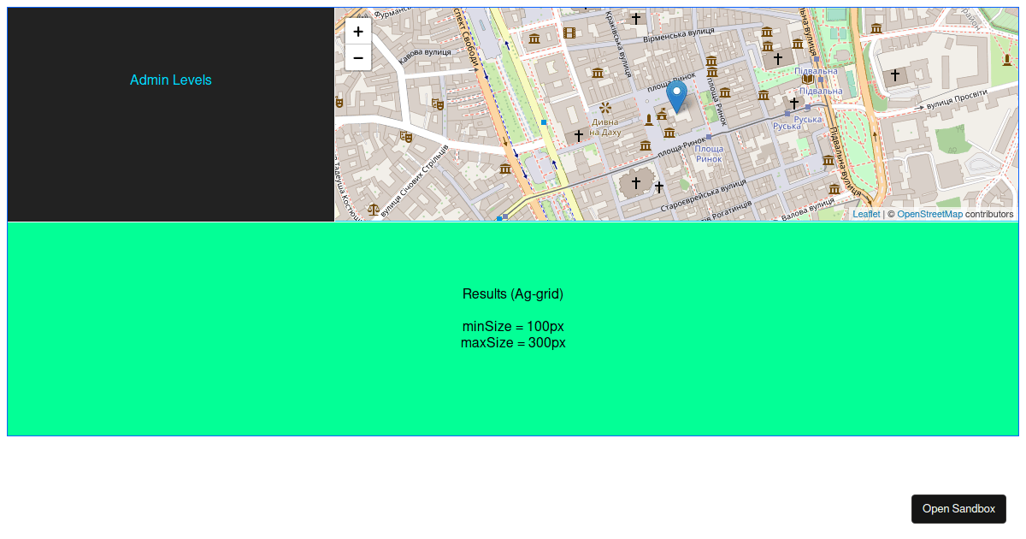The image size is (1026, 539).
Task: Select the Admin Levels heading
Action: pyautogui.click(x=171, y=80)
